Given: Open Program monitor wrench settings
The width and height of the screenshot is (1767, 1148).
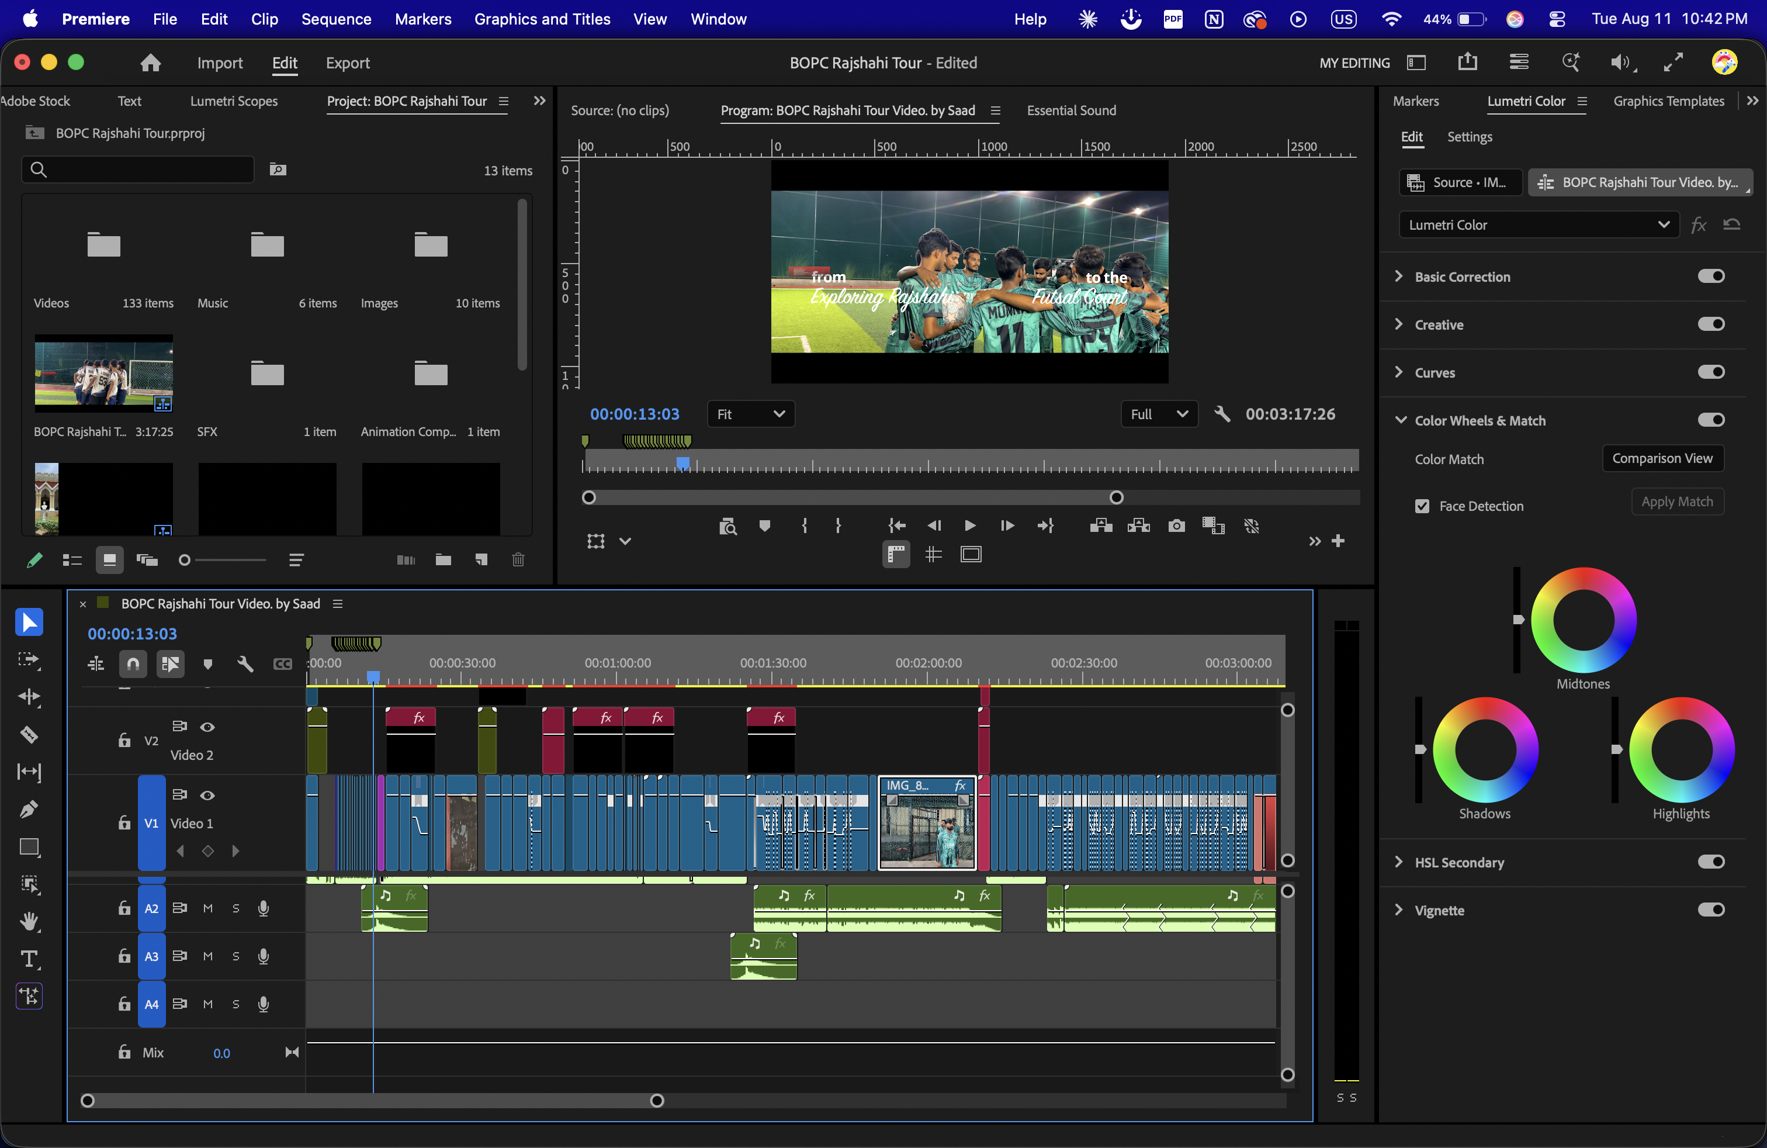Looking at the screenshot, I should click(1221, 414).
